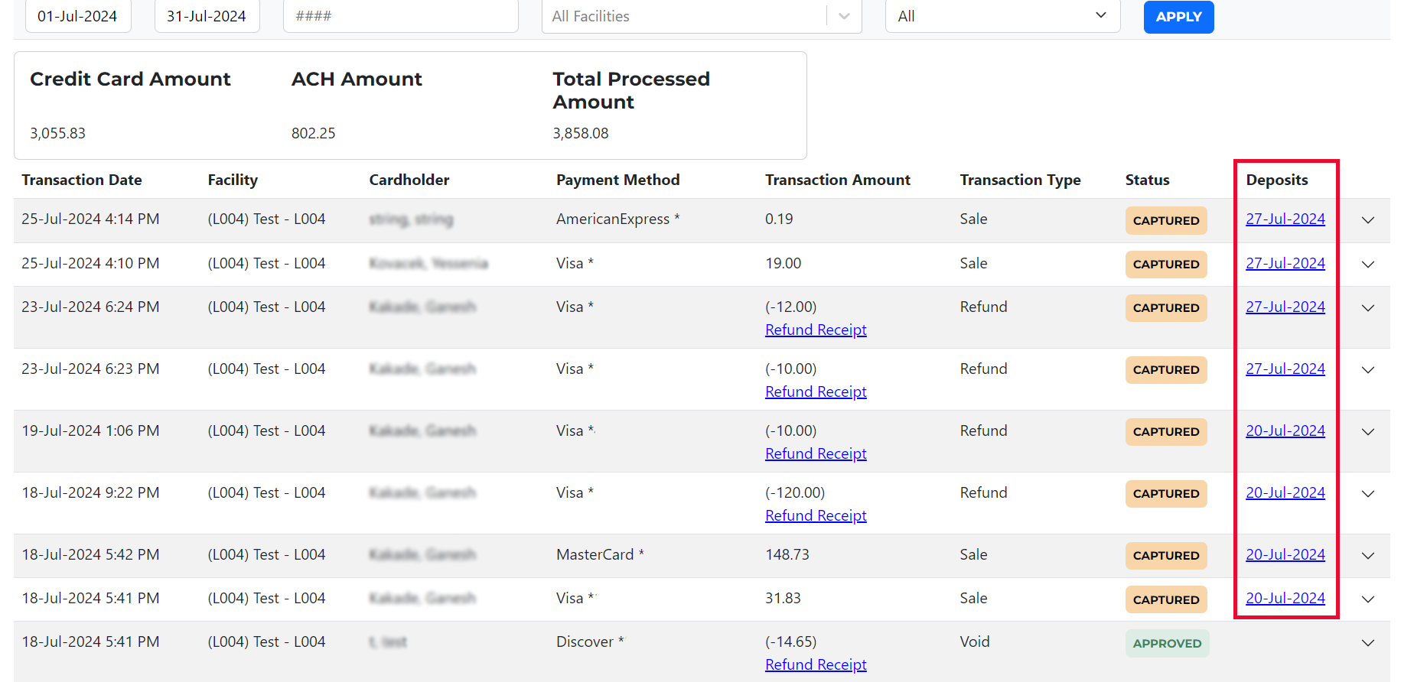Click the Payment Method column header

pyautogui.click(x=618, y=180)
